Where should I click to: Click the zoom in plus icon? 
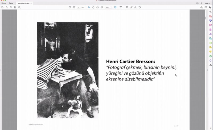click(x=102, y=7)
